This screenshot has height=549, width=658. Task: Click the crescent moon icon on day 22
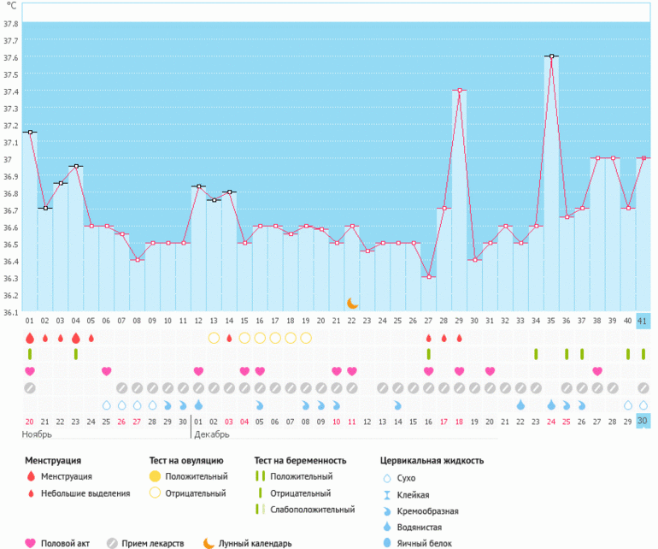[352, 303]
